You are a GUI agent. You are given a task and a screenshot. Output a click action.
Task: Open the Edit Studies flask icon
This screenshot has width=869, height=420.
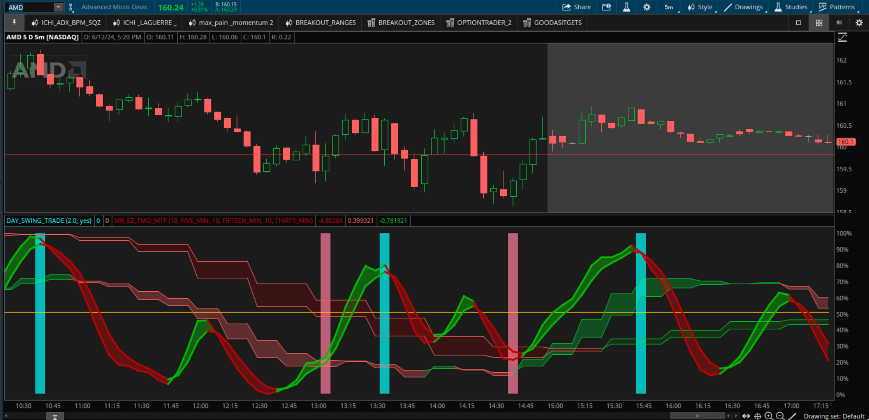(626, 7)
